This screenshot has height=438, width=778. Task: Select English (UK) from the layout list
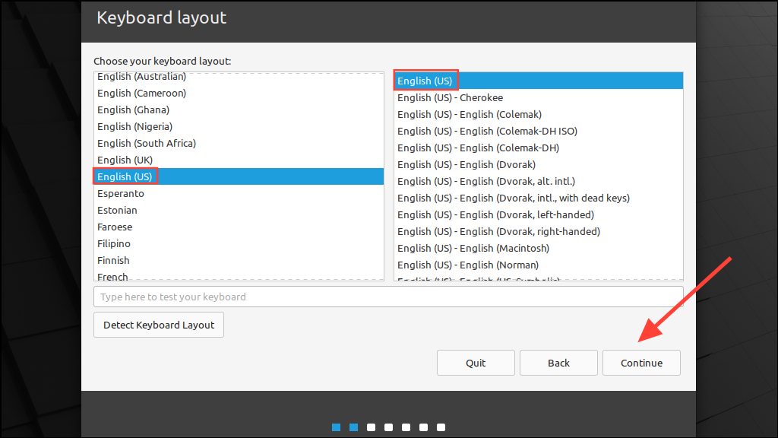pos(125,160)
